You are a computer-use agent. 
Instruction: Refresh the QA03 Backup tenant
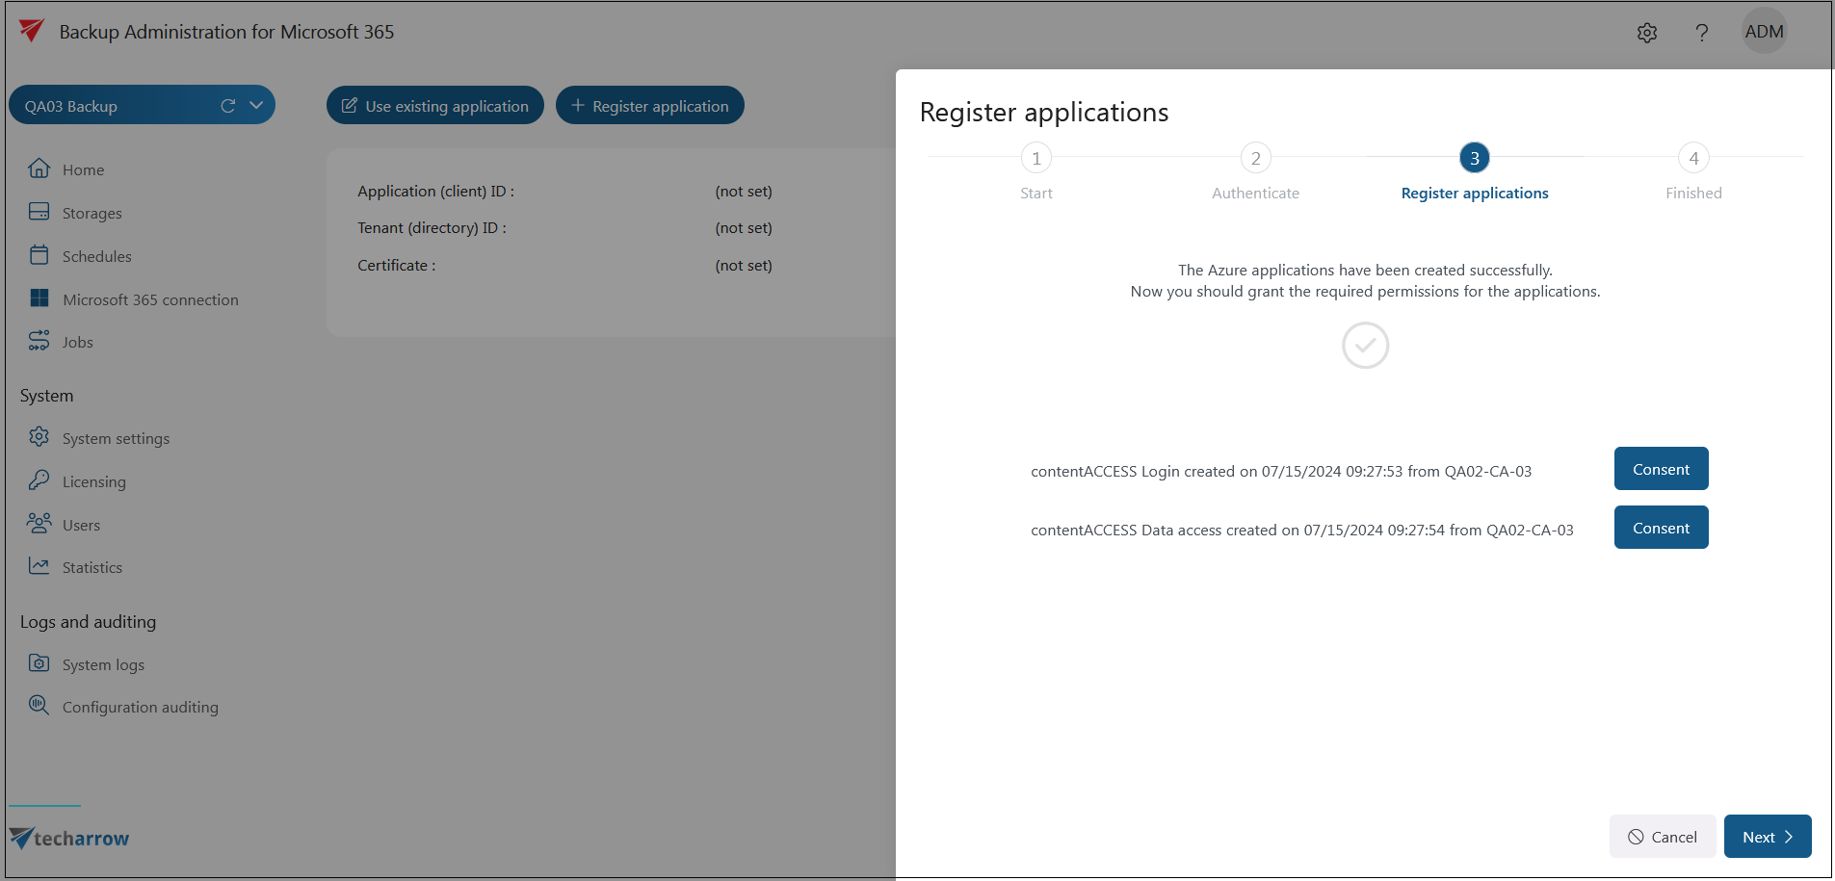(x=228, y=106)
